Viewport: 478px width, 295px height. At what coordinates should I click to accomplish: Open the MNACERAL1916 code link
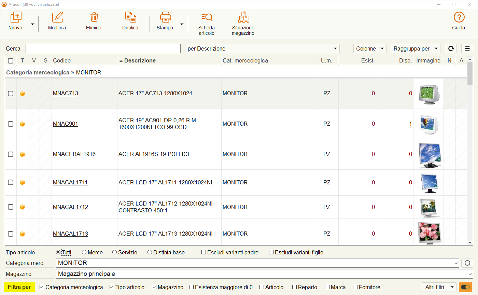pyautogui.click(x=74, y=154)
